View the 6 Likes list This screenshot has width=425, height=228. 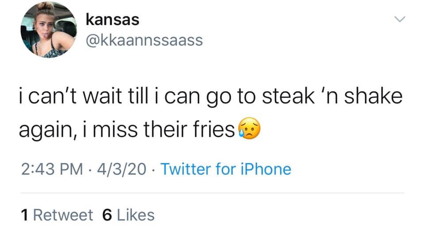coord(128,215)
